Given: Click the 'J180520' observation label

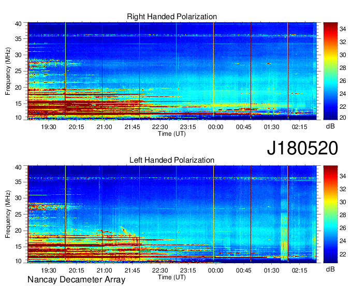Looking at the screenshot, I should pyautogui.click(x=302, y=148).
